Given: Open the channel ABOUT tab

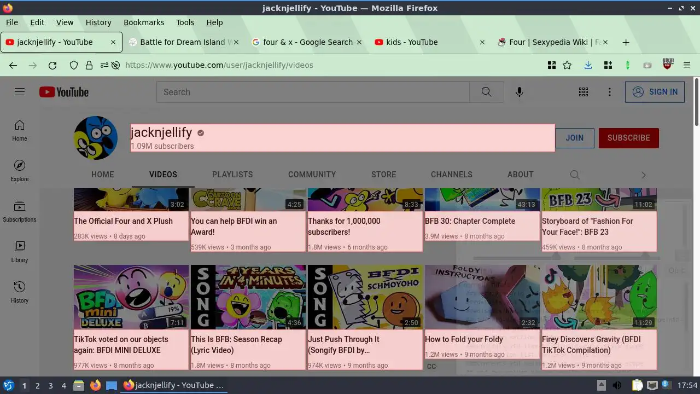Looking at the screenshot, I should (521, 175).
